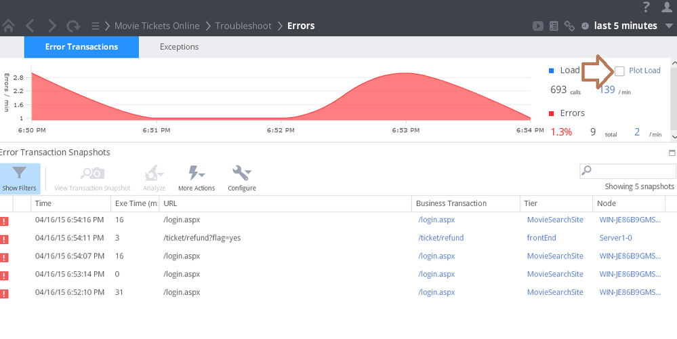Click the 1.3% error rate value
Screen dimensions: 677x339
point(561,132)
